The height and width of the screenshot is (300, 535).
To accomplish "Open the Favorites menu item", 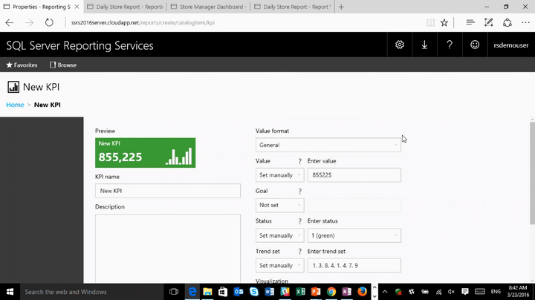I will [22, 65].
